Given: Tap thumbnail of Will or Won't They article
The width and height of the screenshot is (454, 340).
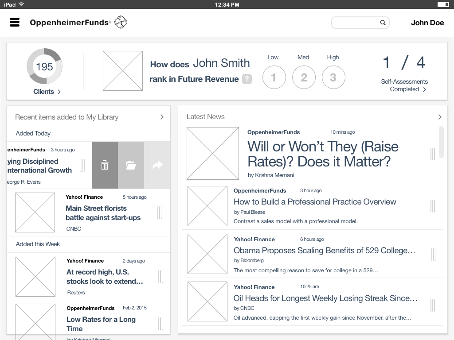Looking at the screenshot, I should [213, 153].
